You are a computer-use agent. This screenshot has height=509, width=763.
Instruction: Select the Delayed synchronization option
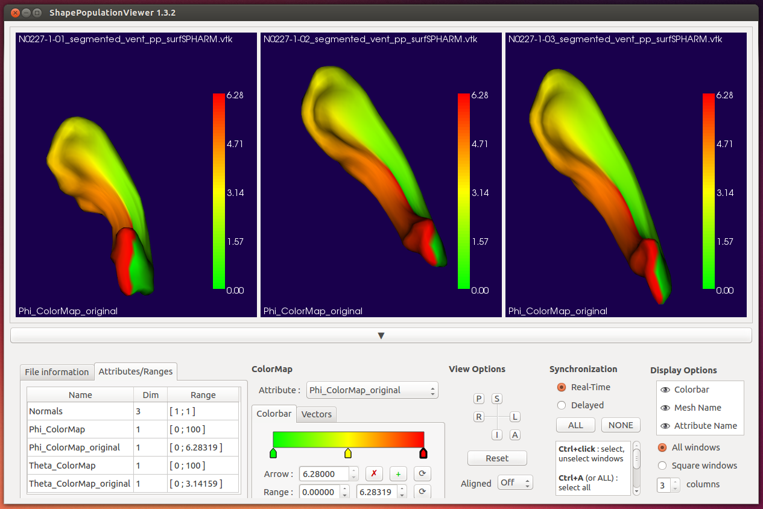pyautogui.click(x=562, y=405)
